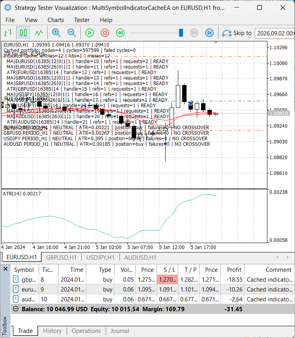Open the Tester menu

click(x=82, y=20)
